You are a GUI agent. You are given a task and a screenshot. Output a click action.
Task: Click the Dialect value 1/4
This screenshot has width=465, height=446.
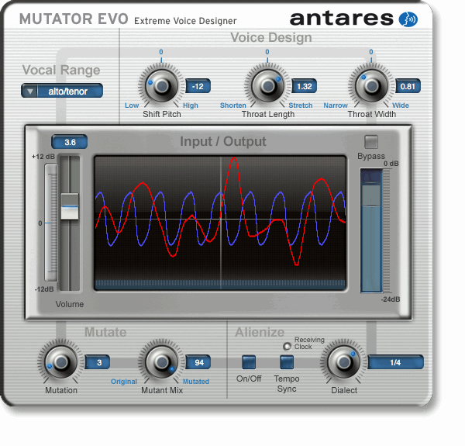[395, 362]
